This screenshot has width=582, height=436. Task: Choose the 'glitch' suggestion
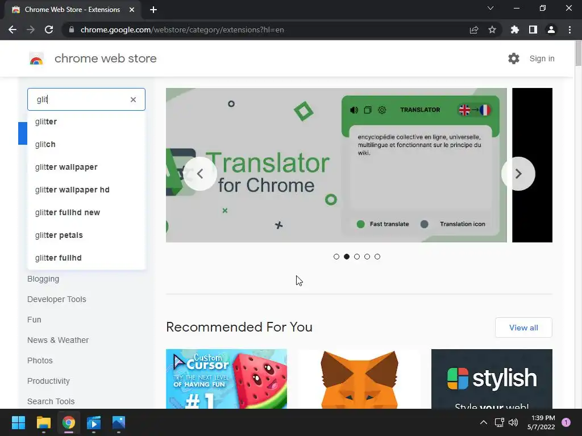[86, 144]
